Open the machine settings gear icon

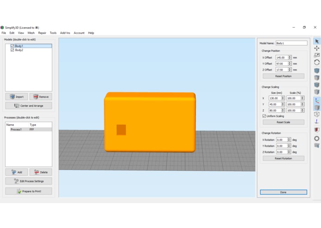317,138
